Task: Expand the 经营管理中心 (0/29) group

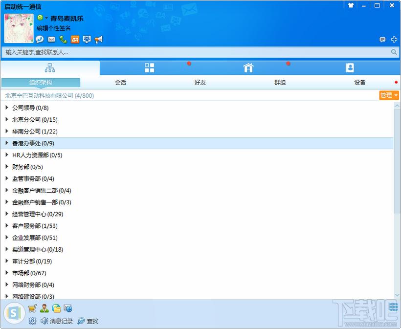Action: (7, 214)
